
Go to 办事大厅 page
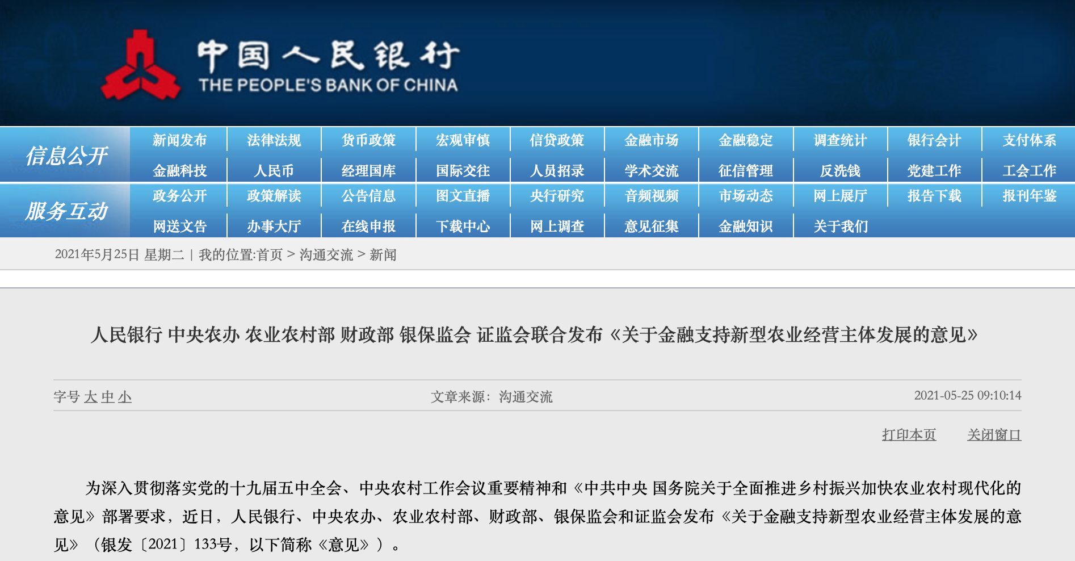274,226
